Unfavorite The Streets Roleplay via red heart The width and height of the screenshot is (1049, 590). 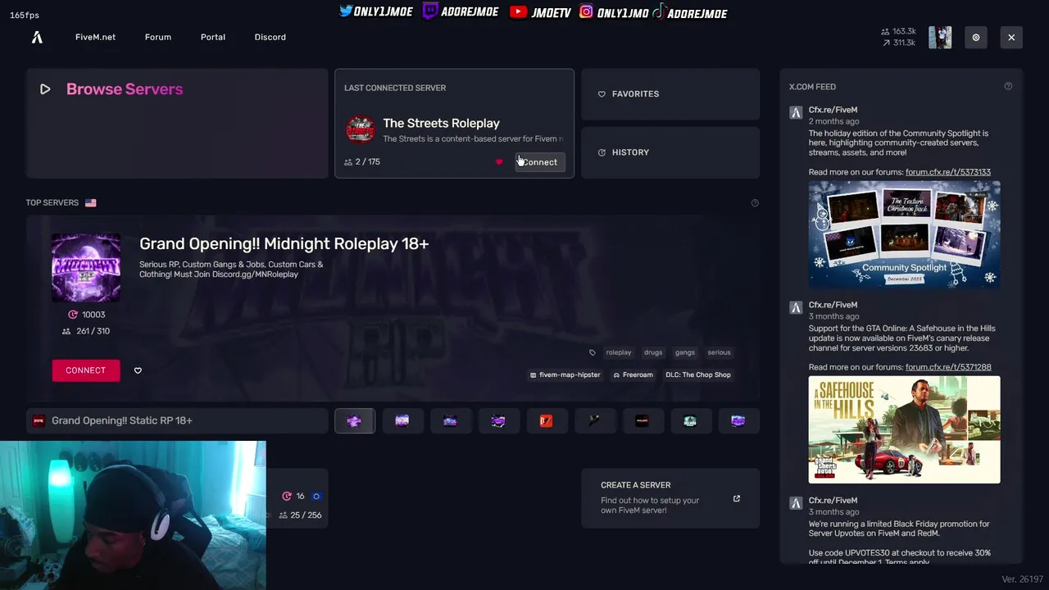coord(499,162)
